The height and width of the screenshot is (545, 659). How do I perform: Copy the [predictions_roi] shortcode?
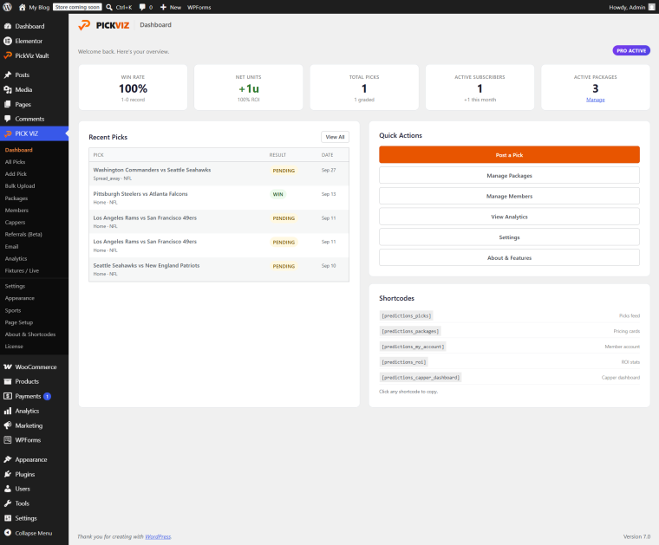tap(403, 362)
